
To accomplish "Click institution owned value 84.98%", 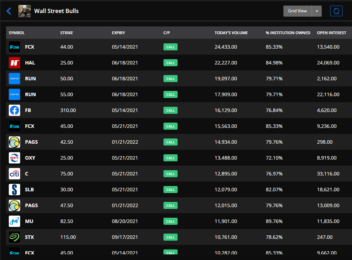I will tap(274, 63).
